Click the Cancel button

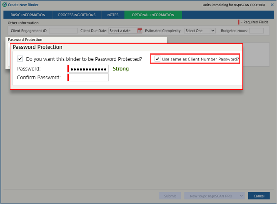259,196
